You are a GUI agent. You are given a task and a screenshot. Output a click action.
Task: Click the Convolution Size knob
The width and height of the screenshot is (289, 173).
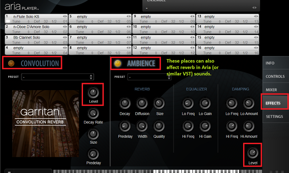pos(93,134)
